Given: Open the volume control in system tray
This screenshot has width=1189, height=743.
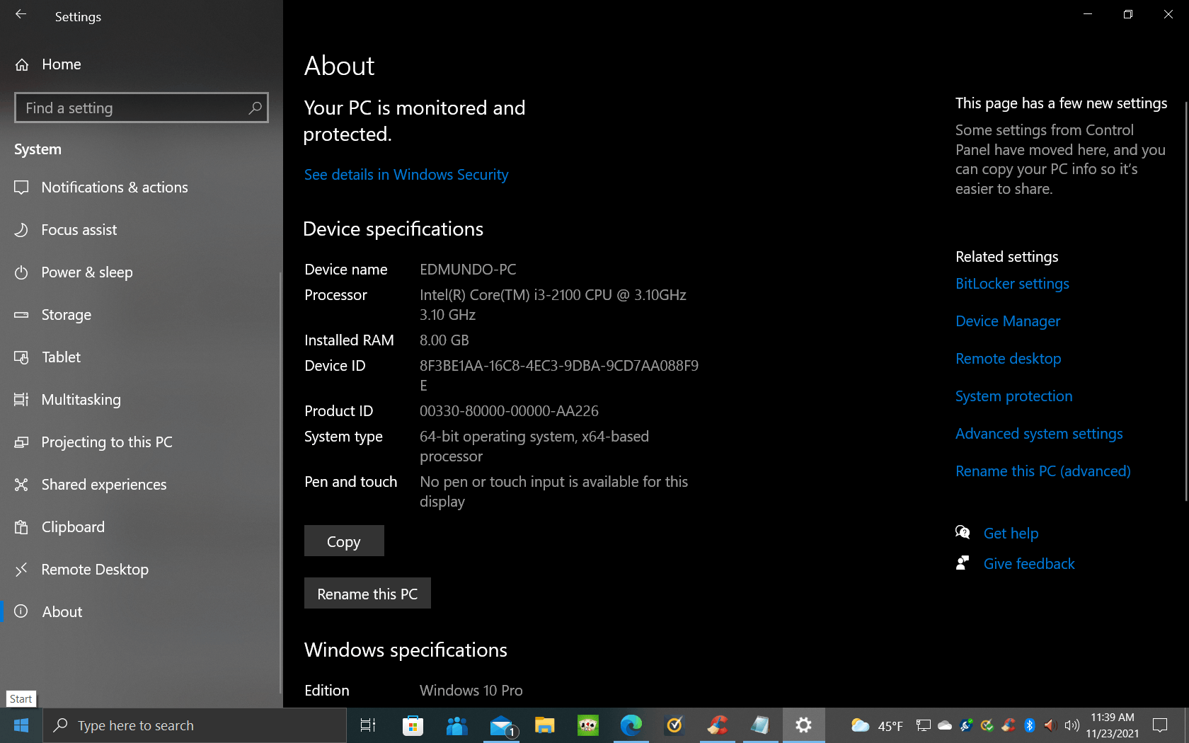Looking at the screenshot, I should [x=1072, y=725].
